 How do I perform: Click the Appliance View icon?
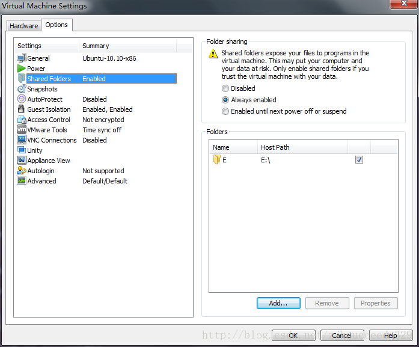[22, 160]
